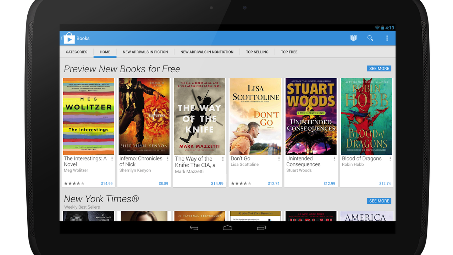453x255 pixels.
Task: Open the action bar overflow menu
Action: [387, 38]
